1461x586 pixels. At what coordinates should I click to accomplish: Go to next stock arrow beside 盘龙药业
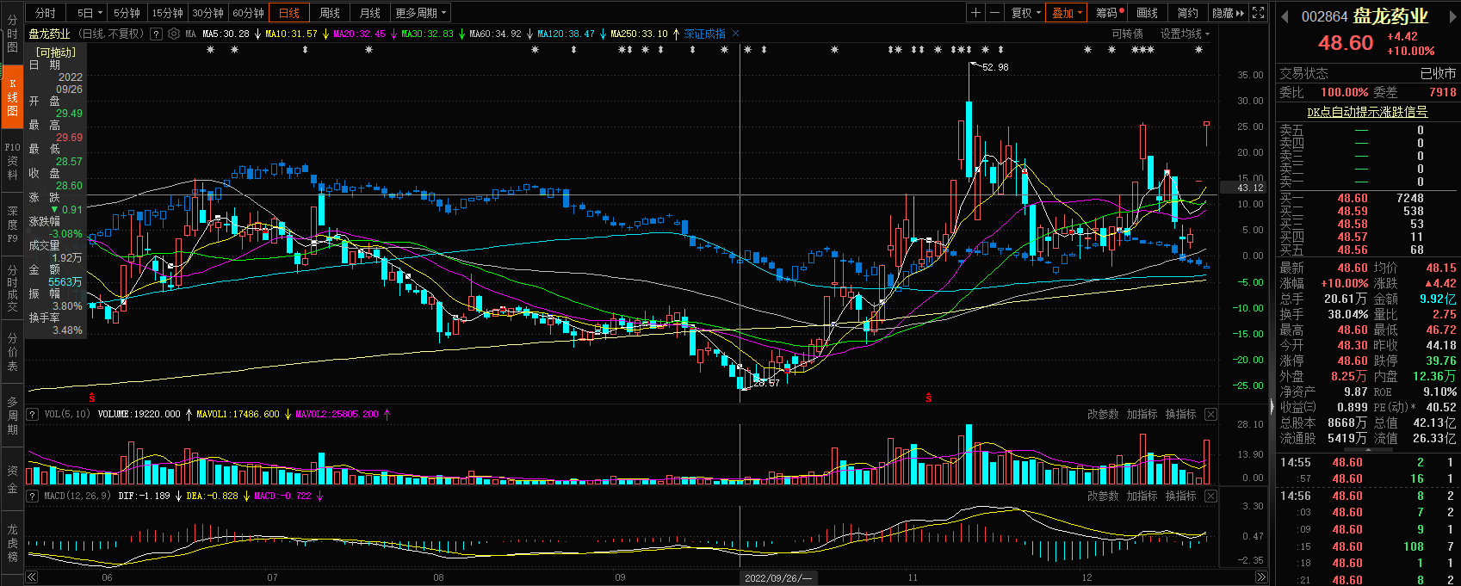coord(1454,16)
